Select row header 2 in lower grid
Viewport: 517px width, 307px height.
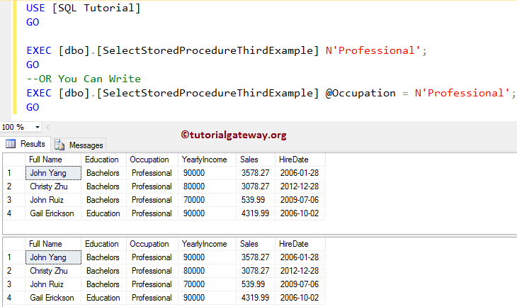14,271
